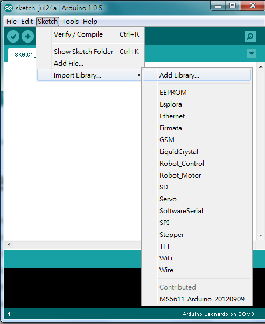
Task: Click the vertical scrollbar down arrow
Action: click(261, 236)
